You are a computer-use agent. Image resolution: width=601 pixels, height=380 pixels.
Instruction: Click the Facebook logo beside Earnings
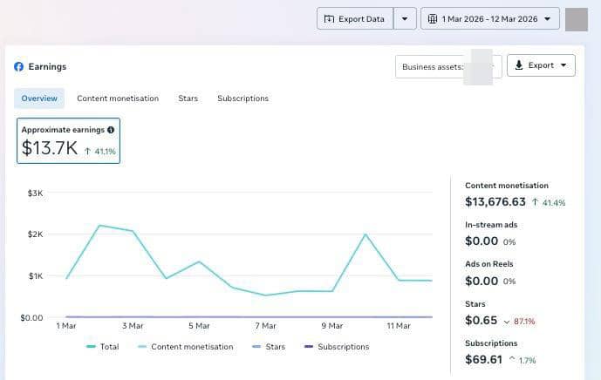19,66
